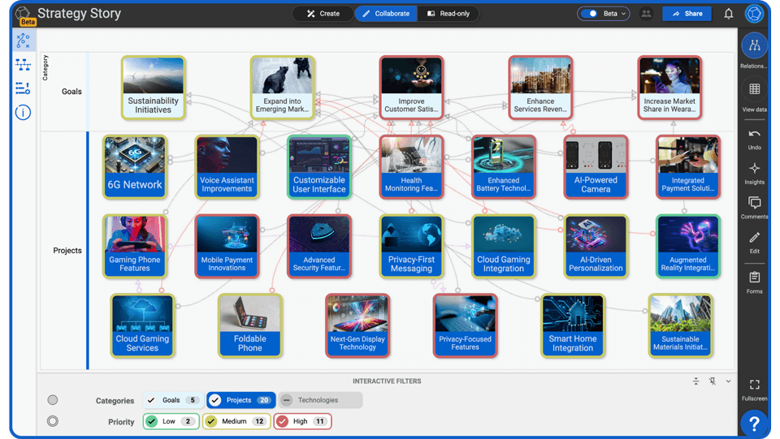This screenshot has width=780, height=439.
Task: Switch to Read-only mode tab
Action: tap(448, 14)
